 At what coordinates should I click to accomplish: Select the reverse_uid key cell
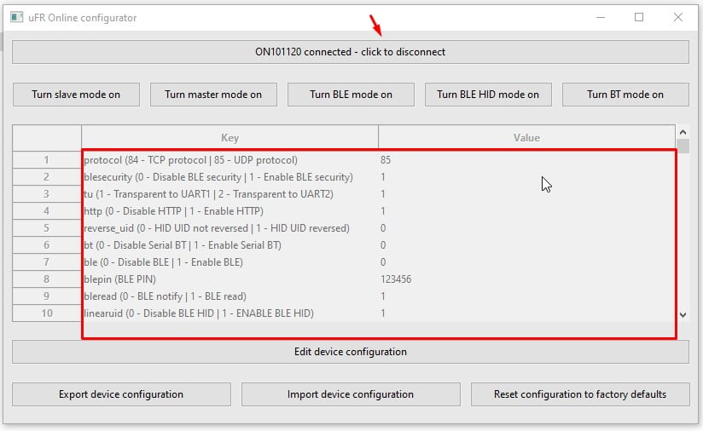tap(230, 228)
